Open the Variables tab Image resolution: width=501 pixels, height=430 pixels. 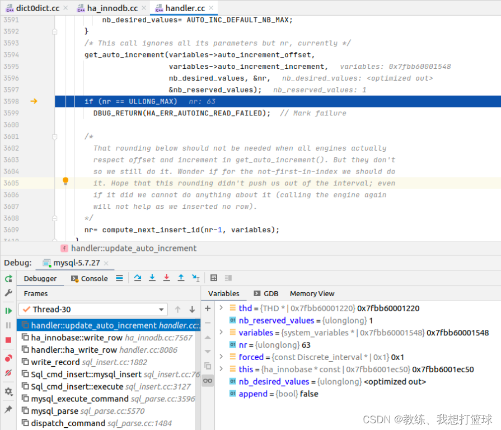click(x=224, y=293)
